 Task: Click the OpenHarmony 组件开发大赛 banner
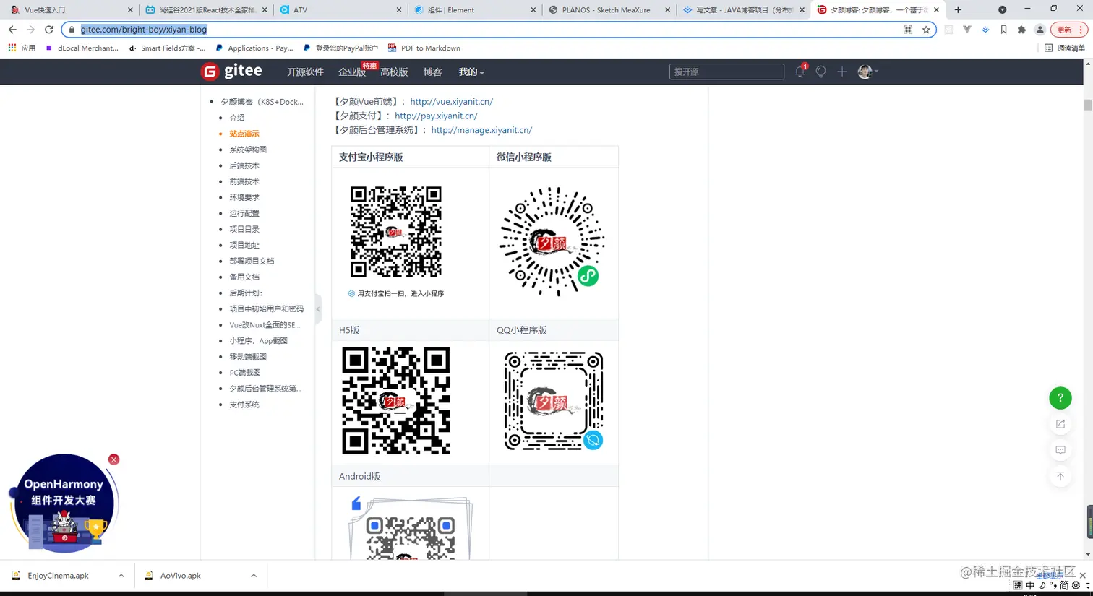64,504
